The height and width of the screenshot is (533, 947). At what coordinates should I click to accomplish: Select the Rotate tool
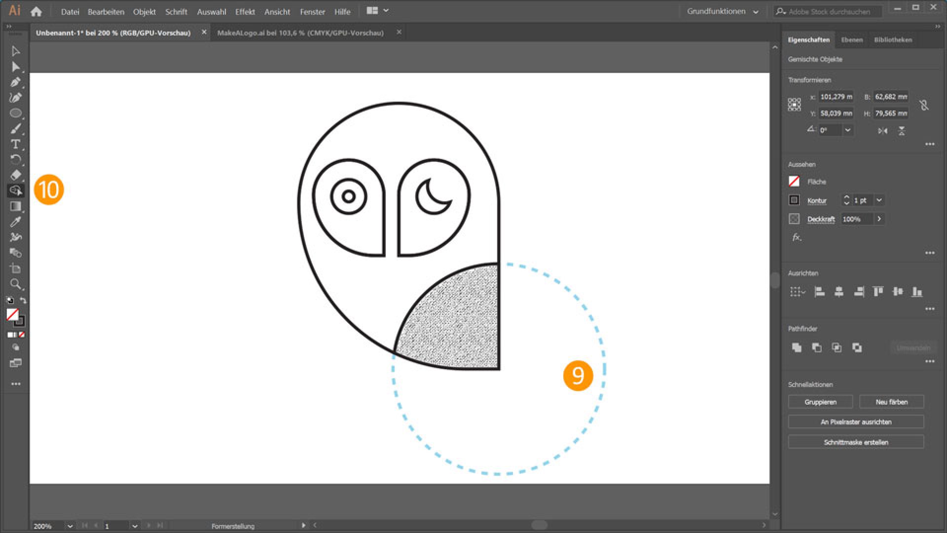pyautogui.click(x=15, y=160)
